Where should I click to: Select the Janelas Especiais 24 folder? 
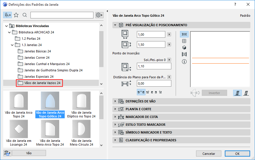(x=36, y=77)
